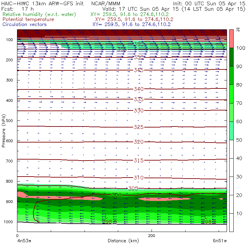Image resolution: width=247 pixels, height=247 pixels.
Task: Click the Circulation vectors legend text
Action: coord(24,24)
